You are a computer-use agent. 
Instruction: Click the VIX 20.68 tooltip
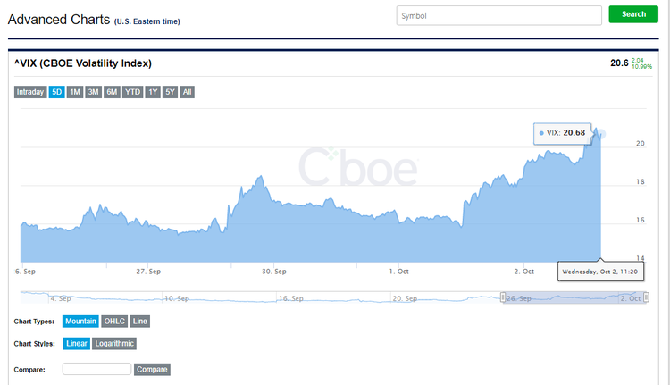[x=562, y=133]
